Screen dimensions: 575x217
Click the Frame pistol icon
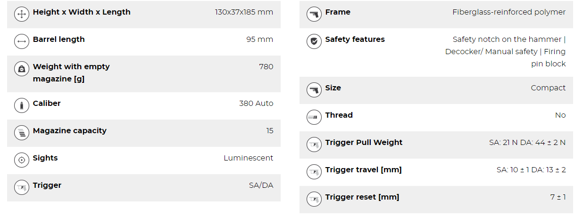click(x=314, y=15)
